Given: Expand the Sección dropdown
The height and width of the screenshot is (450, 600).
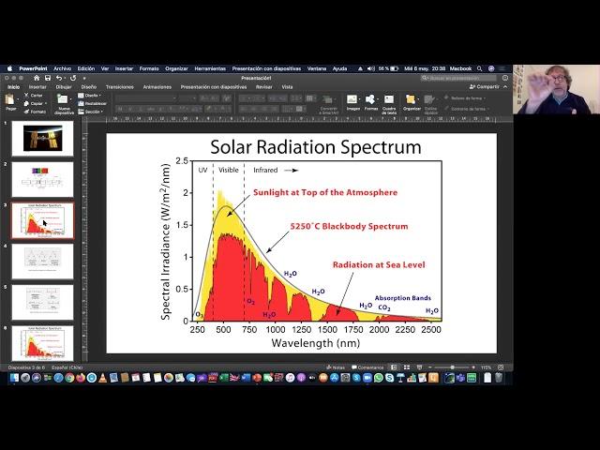Looking at the screenshot, I should [91, 112].
